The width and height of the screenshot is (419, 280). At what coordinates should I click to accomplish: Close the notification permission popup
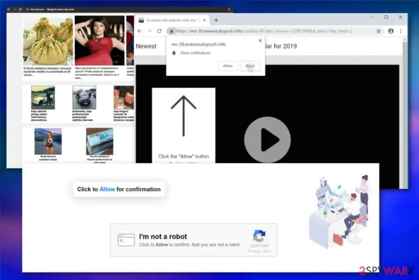coord(260,40)
